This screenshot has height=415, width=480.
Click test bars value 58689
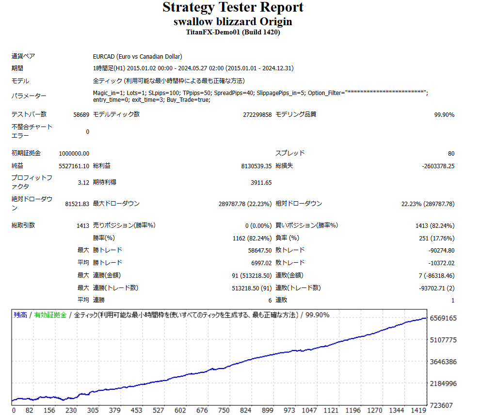coord(81,115)
